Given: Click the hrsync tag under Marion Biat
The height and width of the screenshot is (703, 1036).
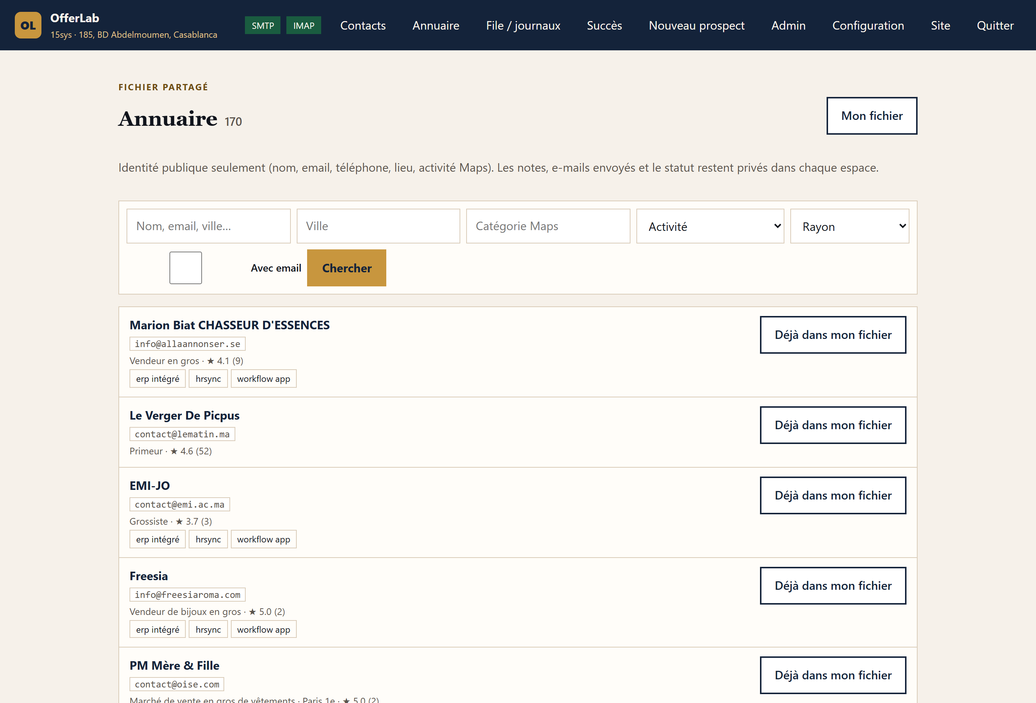Looking at the screenshot, I should click(208, 379).
